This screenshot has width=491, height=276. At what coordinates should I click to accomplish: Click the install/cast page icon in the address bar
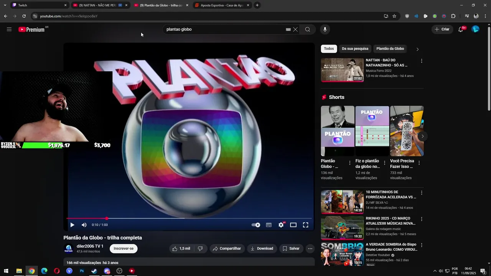386,16
